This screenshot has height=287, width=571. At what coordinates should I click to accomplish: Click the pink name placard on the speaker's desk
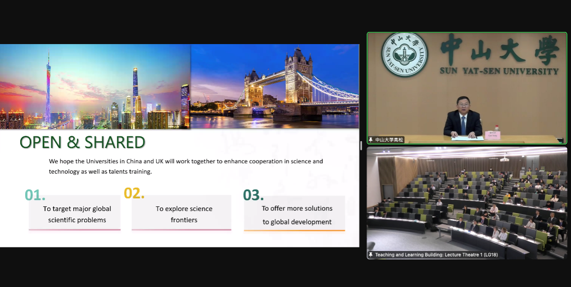click(492, 135)
